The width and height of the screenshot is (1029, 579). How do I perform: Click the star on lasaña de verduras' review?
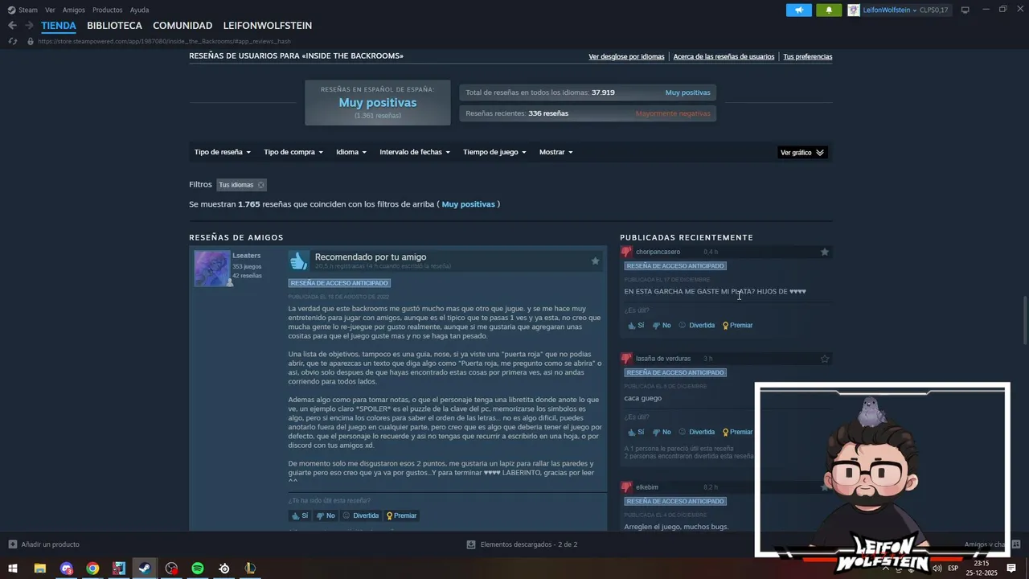[x=824, y=359]
